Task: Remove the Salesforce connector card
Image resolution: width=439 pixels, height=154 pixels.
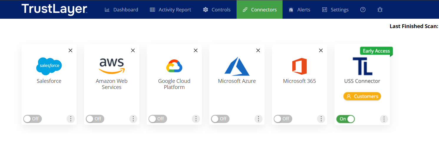Action: pos(70,50)
